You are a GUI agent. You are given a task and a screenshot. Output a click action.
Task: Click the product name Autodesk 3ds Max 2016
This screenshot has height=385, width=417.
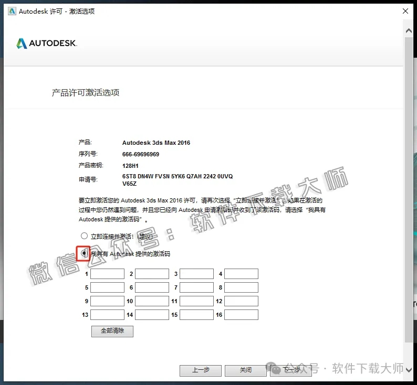click(156, 143)
